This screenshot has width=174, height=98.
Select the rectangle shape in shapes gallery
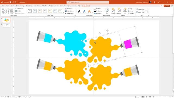pos(8,9)
